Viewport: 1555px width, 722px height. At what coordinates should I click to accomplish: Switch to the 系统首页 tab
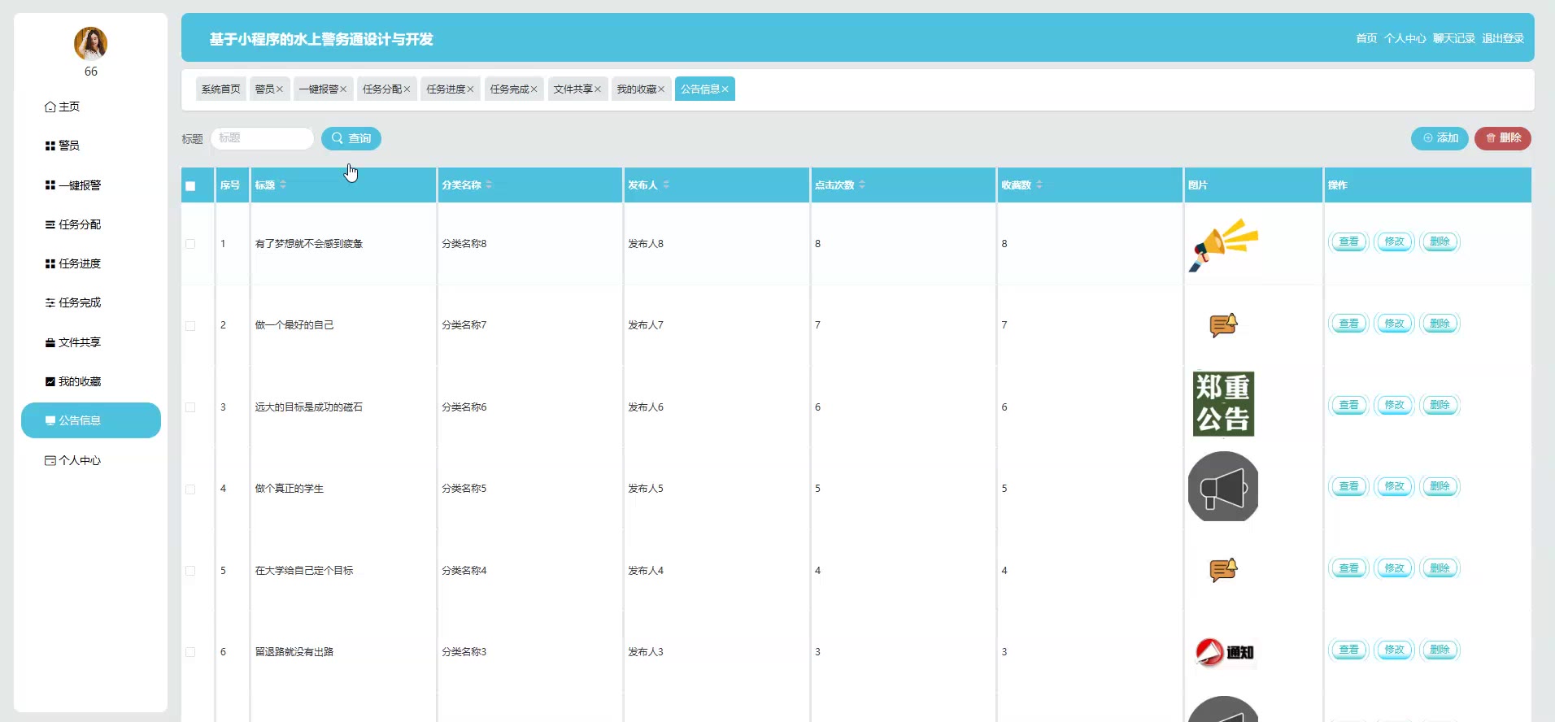pyautogui.click(x=220, y=89)
